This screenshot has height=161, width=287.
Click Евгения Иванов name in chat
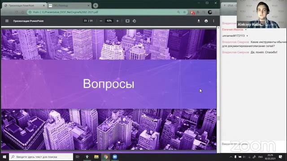click(x=233, y=30)
